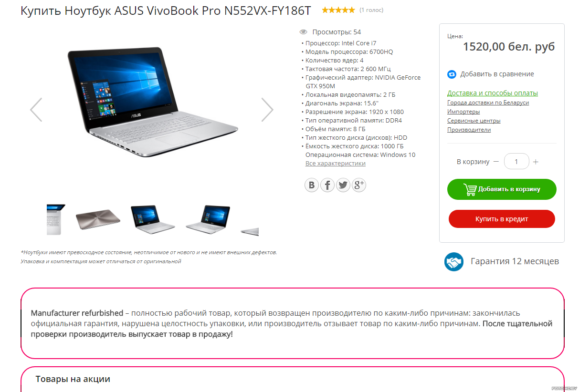This screenshot has height=392, width=579.
Task: Click the compare icon next to Добавить в сравнение
Action: (452, 74)
